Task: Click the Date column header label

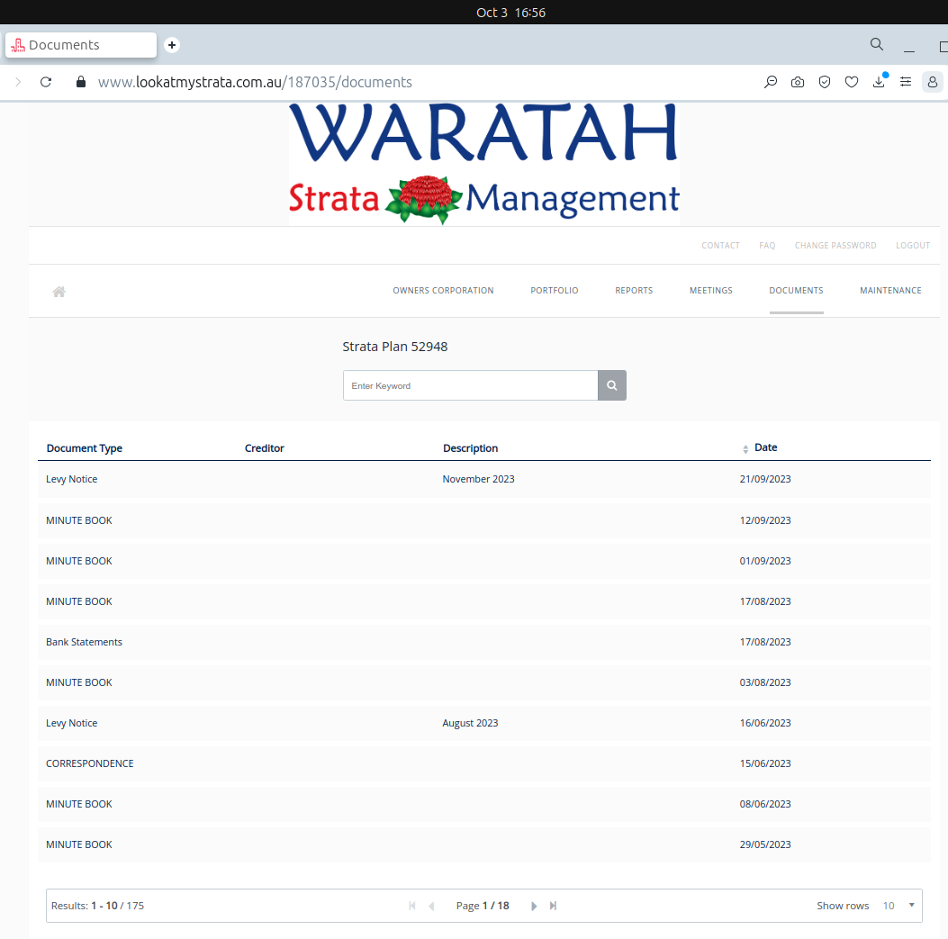Action: pos(766,447)
